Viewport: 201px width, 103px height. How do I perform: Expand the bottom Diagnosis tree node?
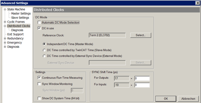click(5, 47)
